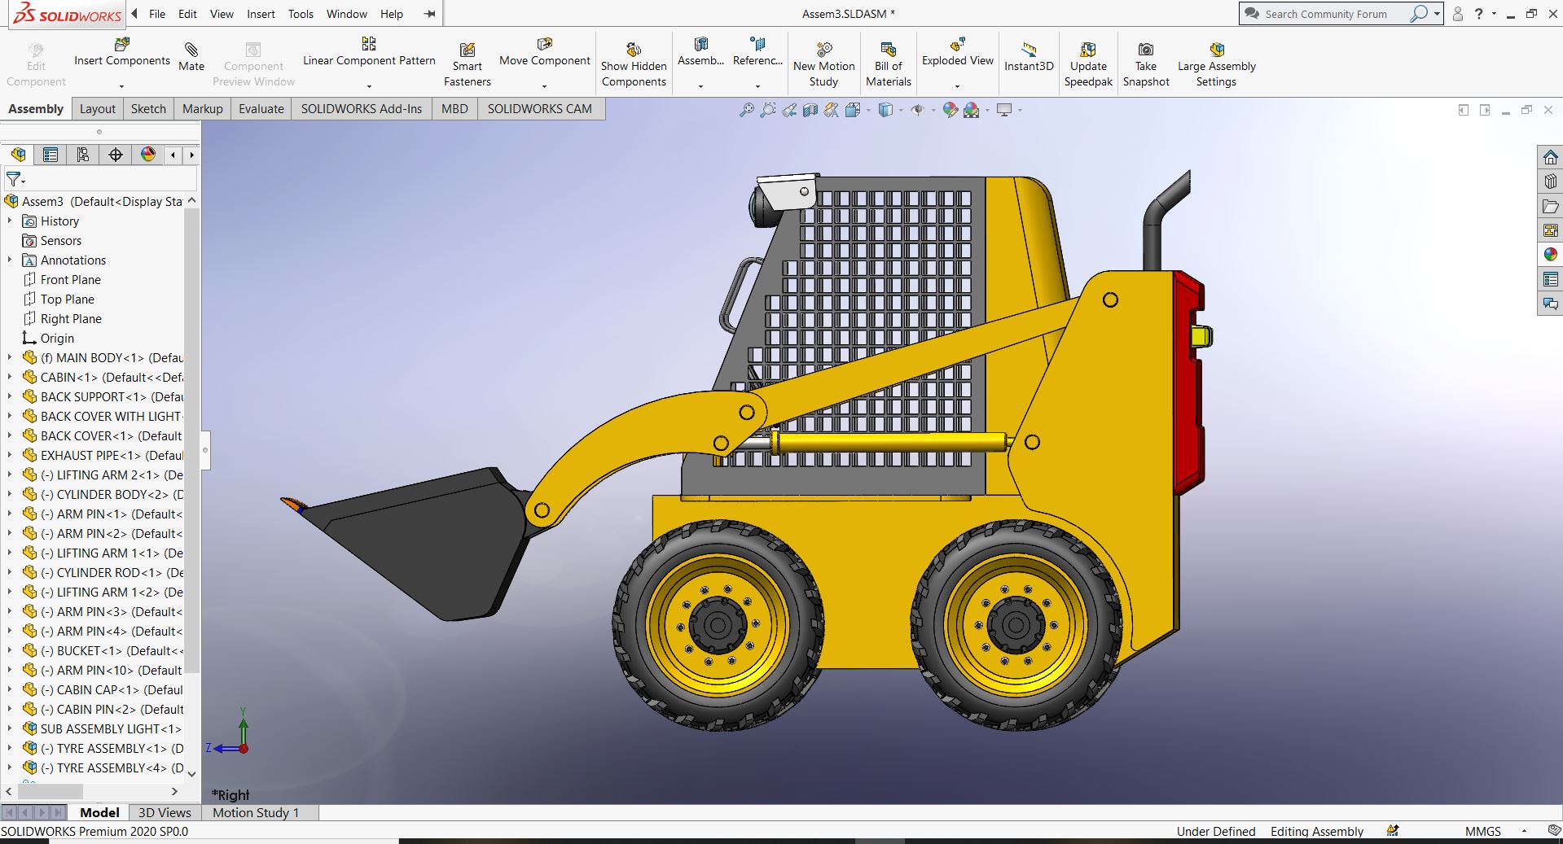This screenshot has width=1563, height=844.
Task: Open SOLIDWORKS Add-Ins tab
Action: 362,109
